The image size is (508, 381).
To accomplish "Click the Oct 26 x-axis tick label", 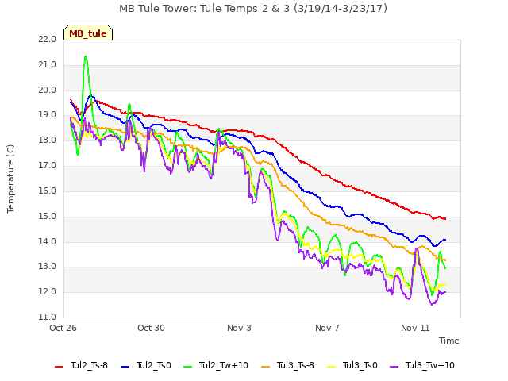I will [63, 328].
